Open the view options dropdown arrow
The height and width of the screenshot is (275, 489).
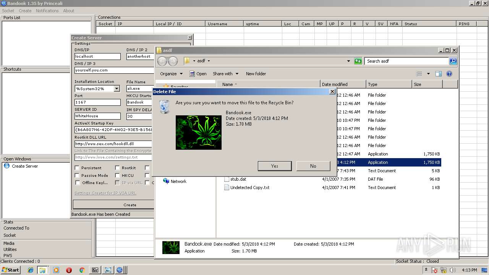[x=428, y=74]
